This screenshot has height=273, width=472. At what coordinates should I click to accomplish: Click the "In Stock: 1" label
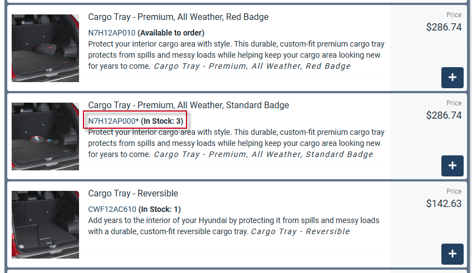tap(160, 209)
